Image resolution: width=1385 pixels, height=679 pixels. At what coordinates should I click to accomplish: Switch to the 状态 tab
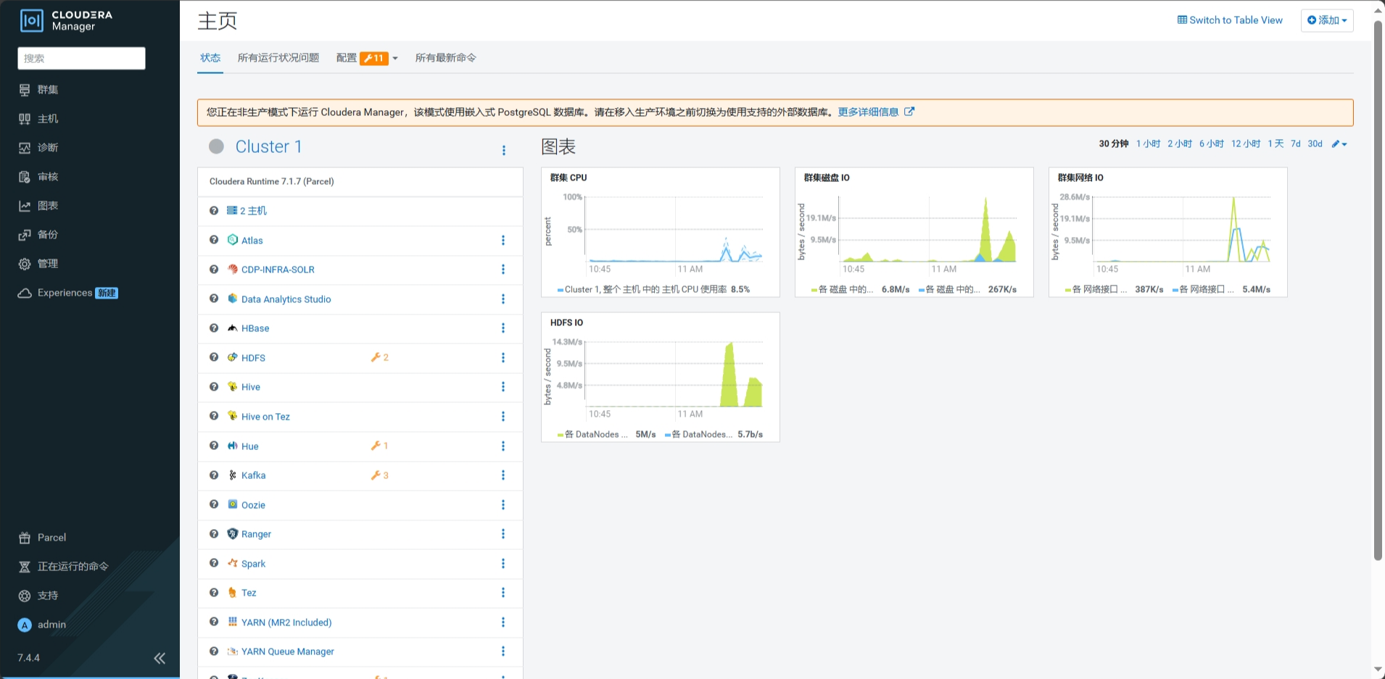[x=210, y=58]
